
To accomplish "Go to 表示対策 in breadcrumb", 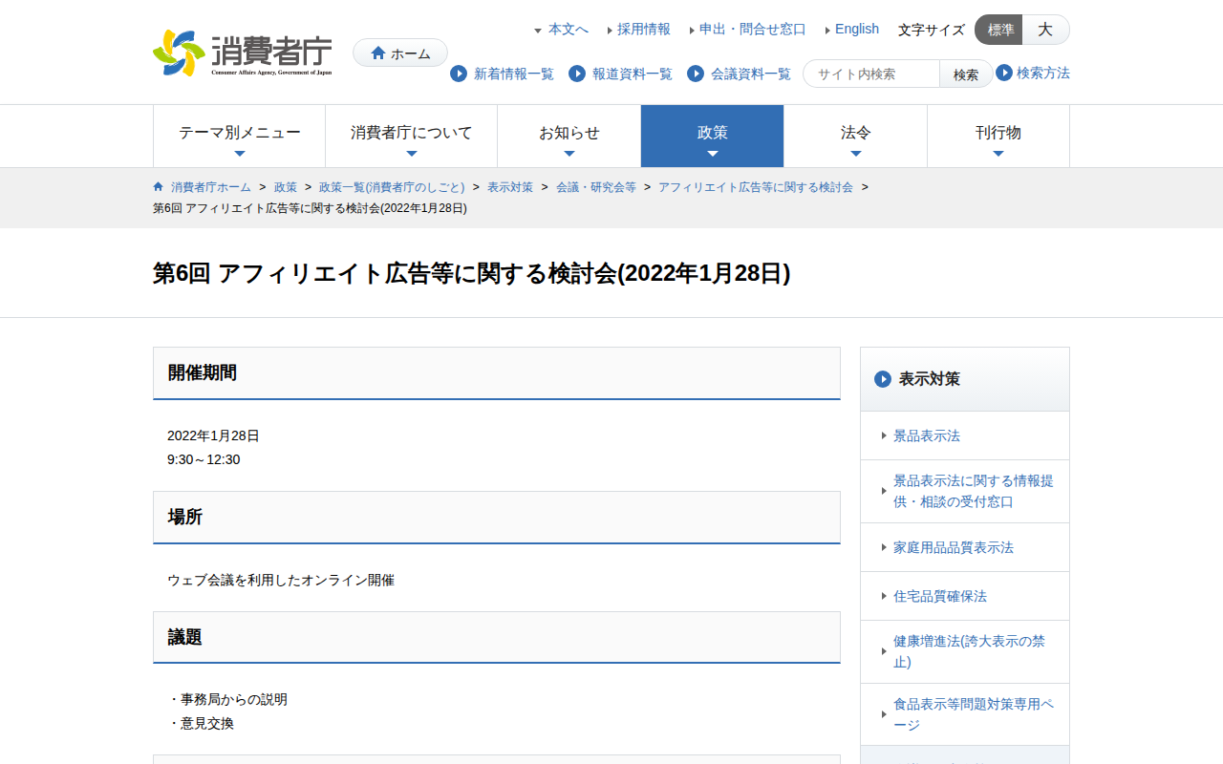I will pyautogui.click(x=509, y=187).
